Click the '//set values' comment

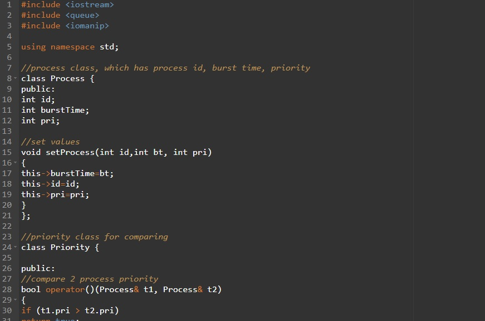(x=51, y=142)
